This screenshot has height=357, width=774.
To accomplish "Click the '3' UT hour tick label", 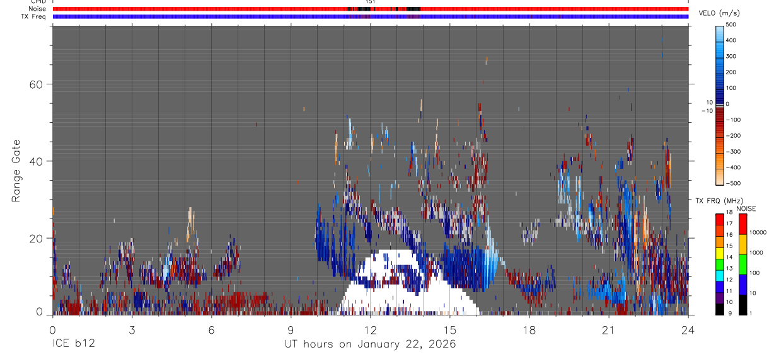I will coord(132,330).
